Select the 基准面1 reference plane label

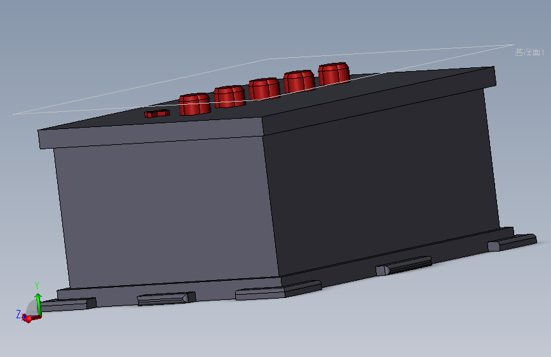click(529, 52)
